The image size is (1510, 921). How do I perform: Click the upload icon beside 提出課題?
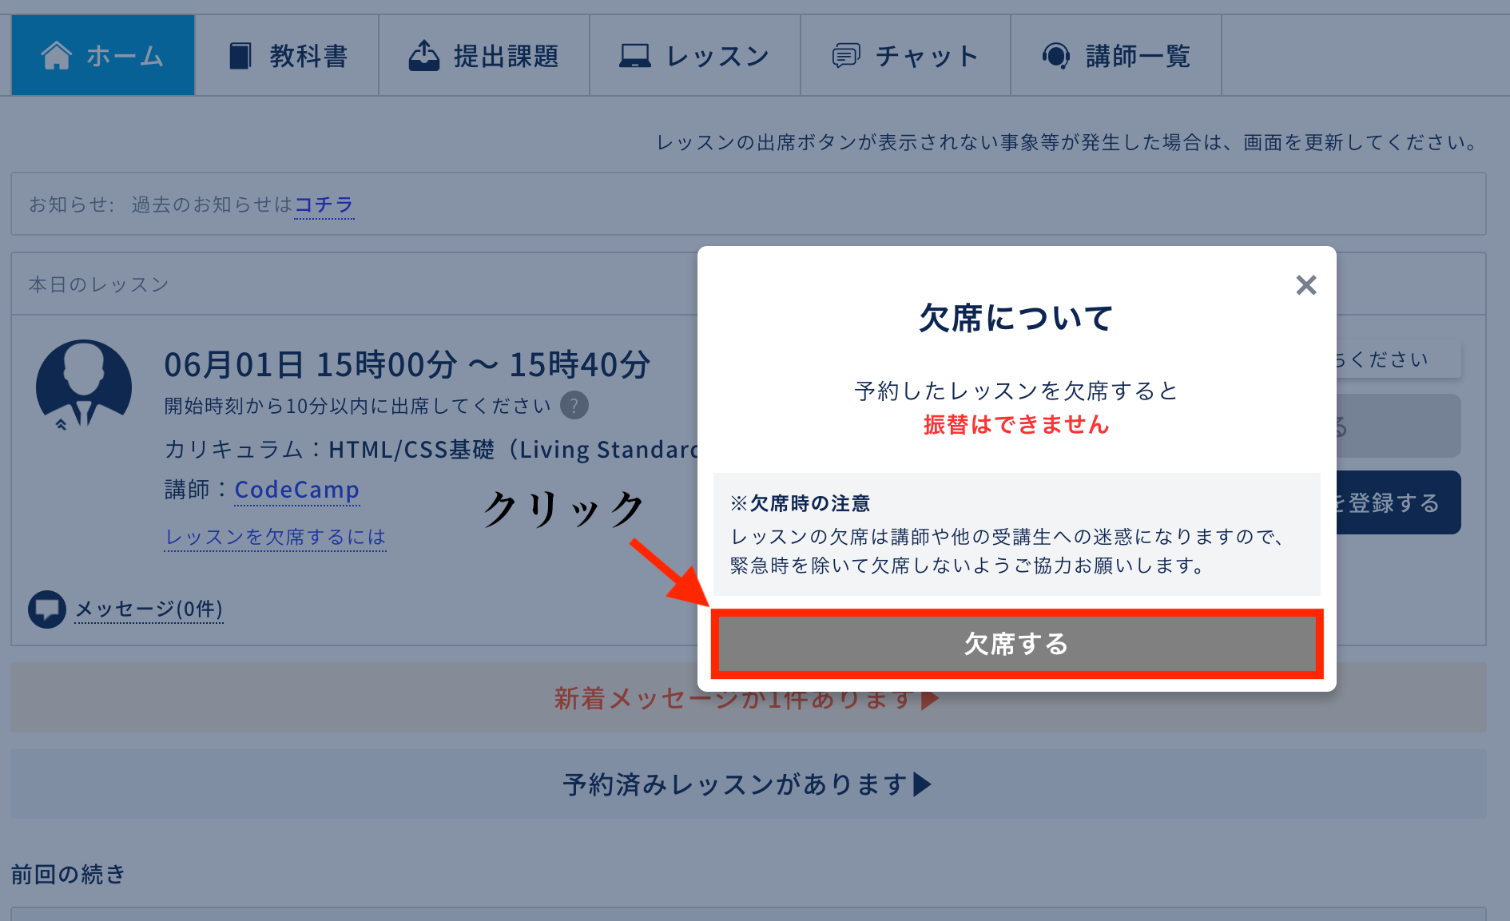point(424,56)
